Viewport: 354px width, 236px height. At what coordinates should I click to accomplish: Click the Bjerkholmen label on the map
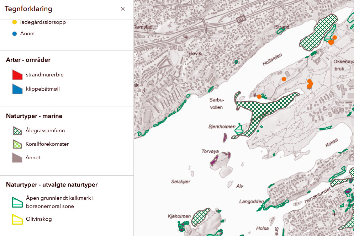222,127
